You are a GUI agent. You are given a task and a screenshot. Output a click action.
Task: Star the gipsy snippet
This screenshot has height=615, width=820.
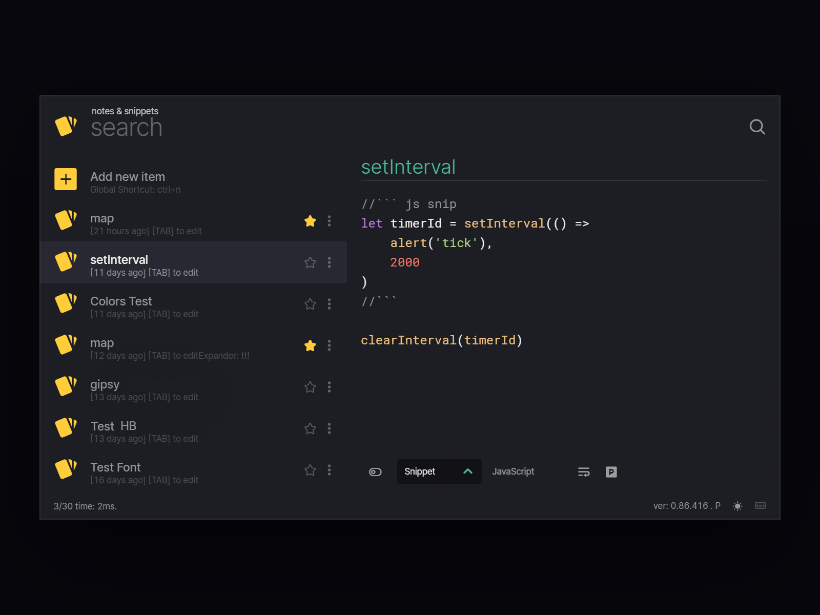tap(310, 387)
